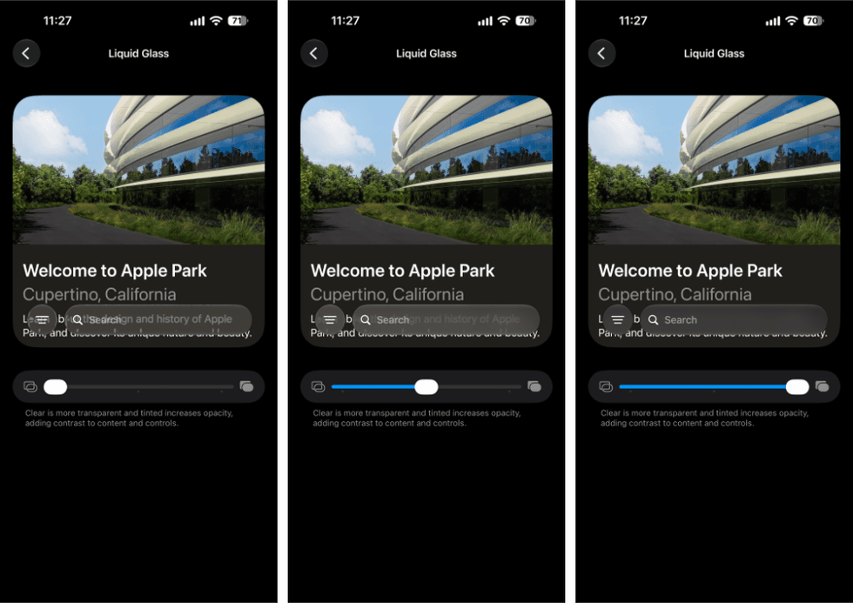Tap the cellular signal bars in the right screen
This screenshot has height=603, width=853.
click(x=773, y=21)
